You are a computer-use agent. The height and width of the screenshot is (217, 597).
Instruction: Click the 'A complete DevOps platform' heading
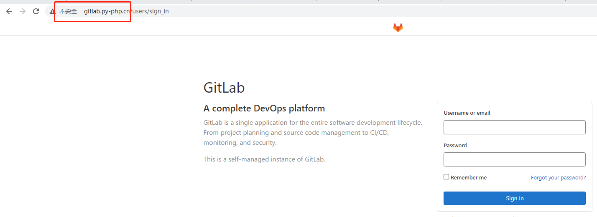[x=264, y=108]
